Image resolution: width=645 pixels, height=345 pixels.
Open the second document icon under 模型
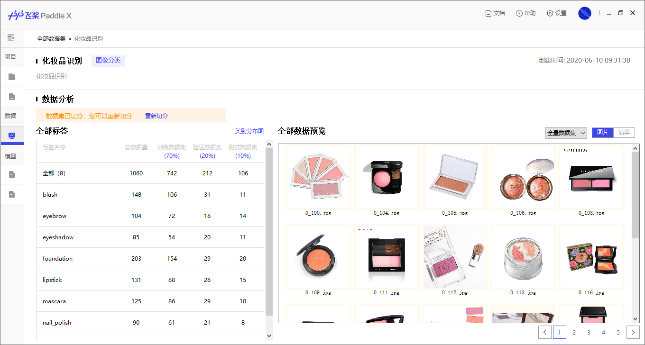click(x=12, y=194)
